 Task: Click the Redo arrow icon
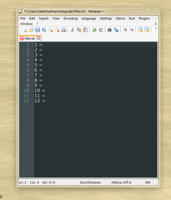(x=101, y=30)
